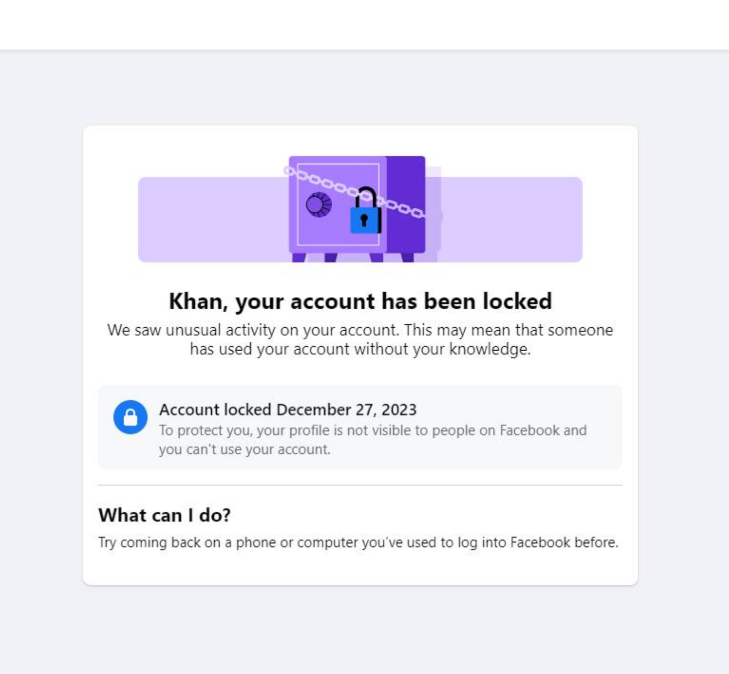Click the rightmost leg of the safe
The width and height of the screenshot is (729, 674).
pyautogui.click(x=408, y=257)
